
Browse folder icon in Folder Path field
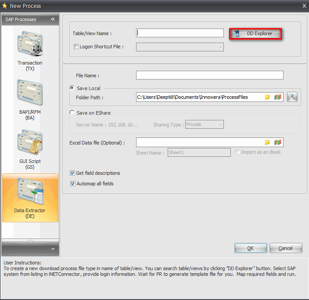[x=267, y=97]
